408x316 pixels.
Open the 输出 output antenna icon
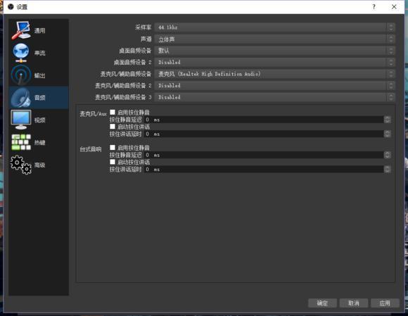[x=21, y=75]
